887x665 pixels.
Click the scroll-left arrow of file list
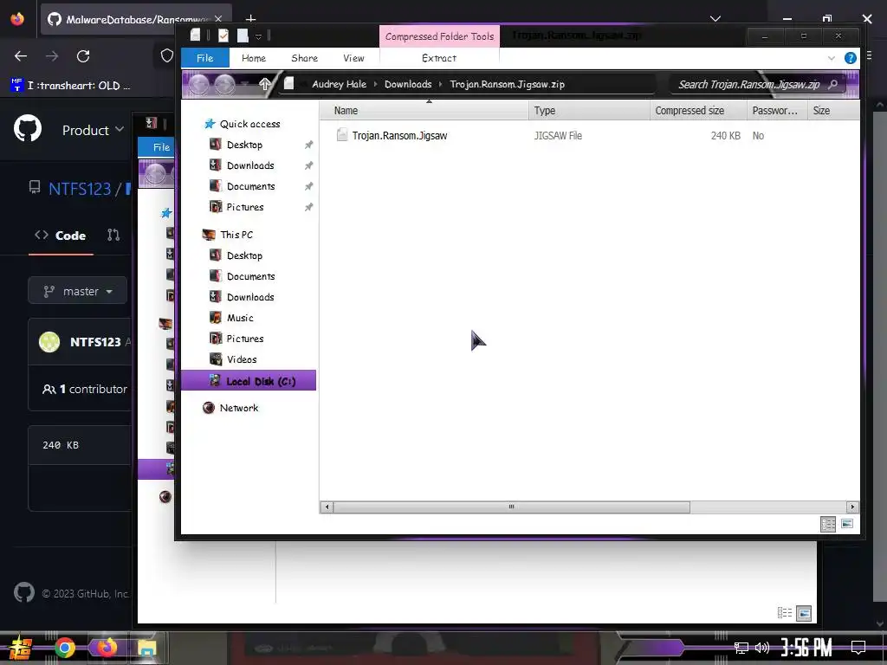tap(327, 507)
